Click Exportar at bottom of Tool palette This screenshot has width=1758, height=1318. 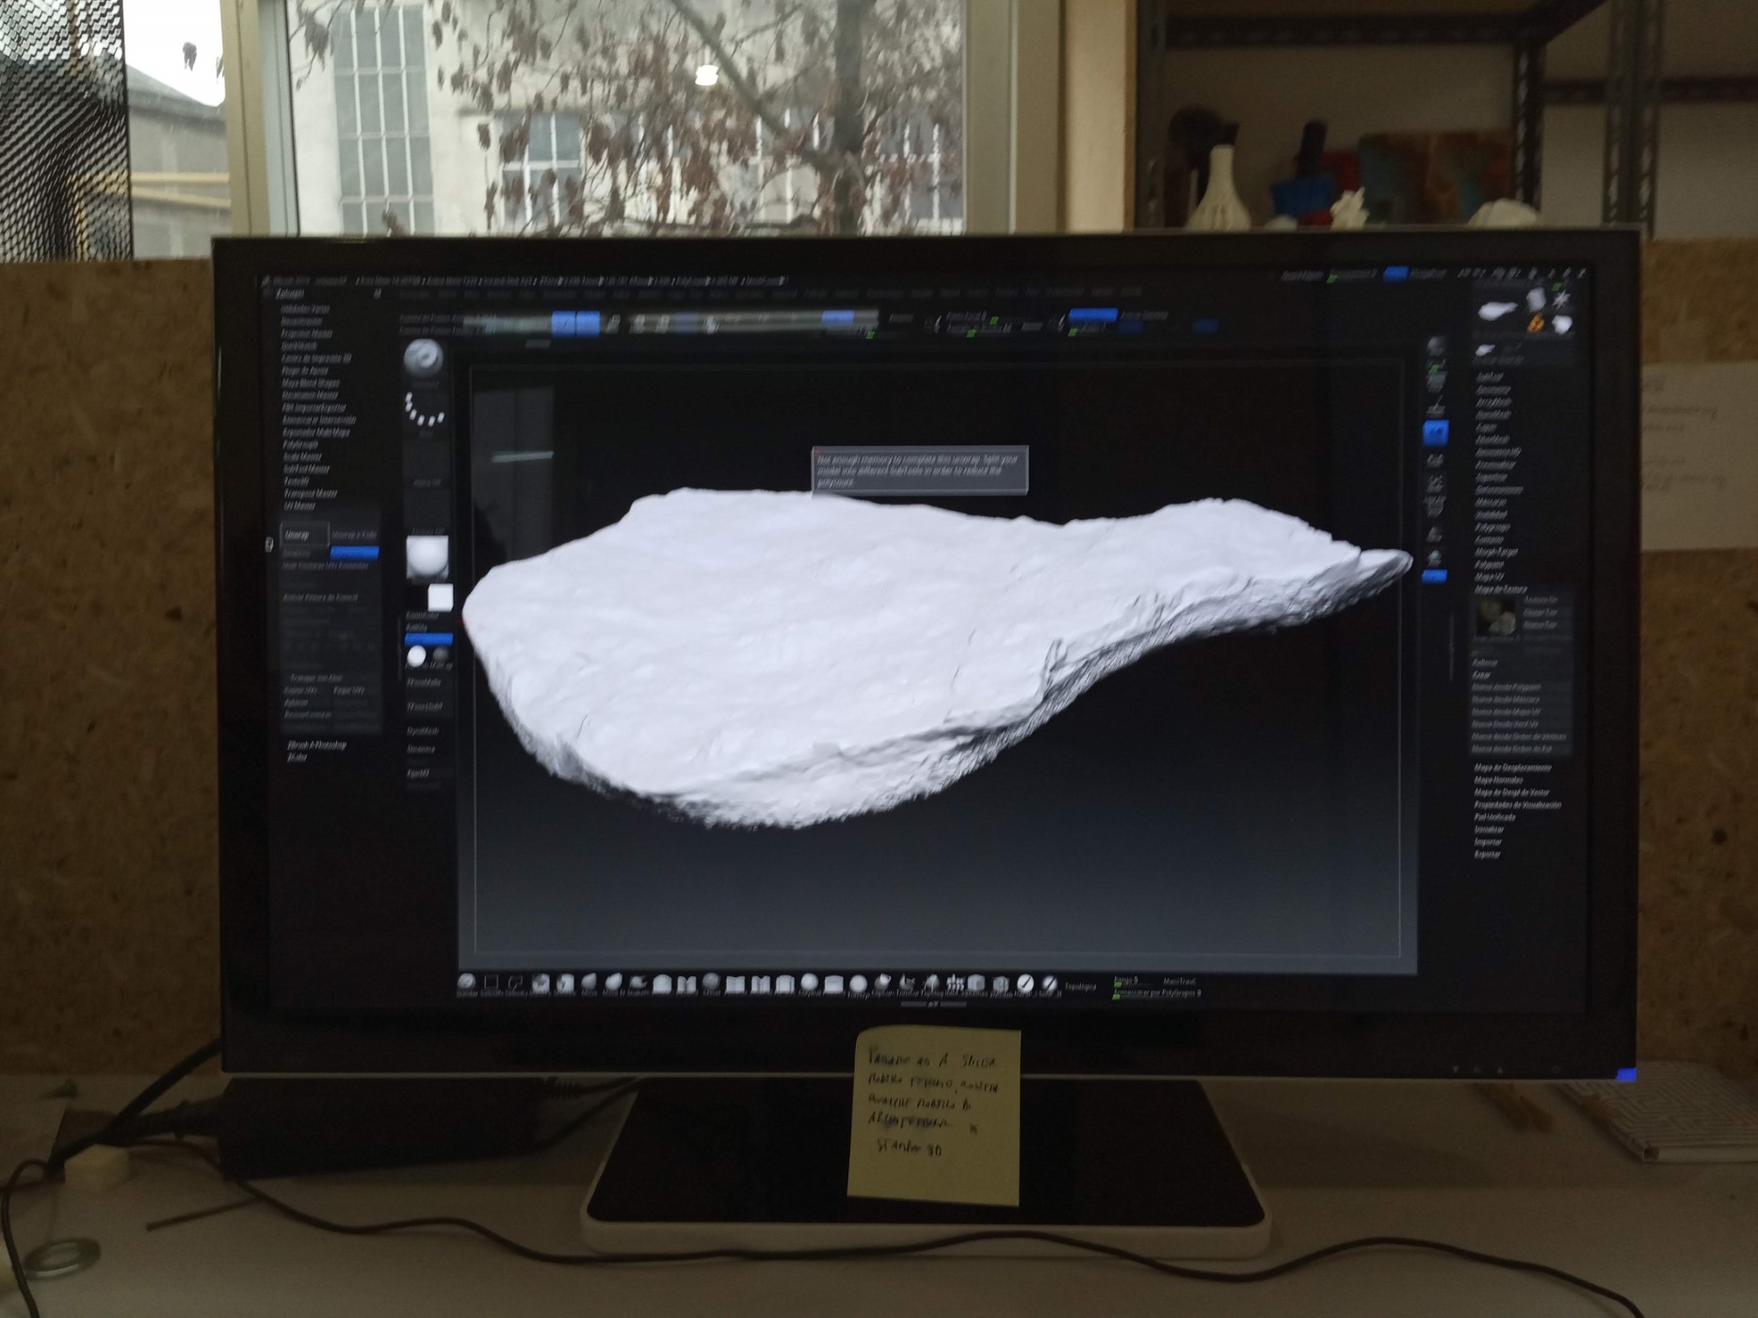(x=1488, y=854)
